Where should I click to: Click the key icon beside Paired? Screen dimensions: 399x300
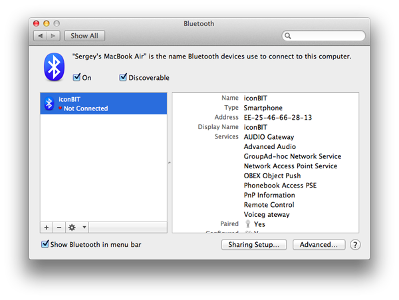(x=247, y=224)
